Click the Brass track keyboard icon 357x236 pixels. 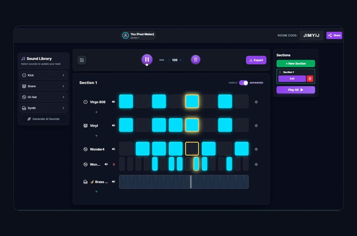pyautogui.click(x=86, y=182)
